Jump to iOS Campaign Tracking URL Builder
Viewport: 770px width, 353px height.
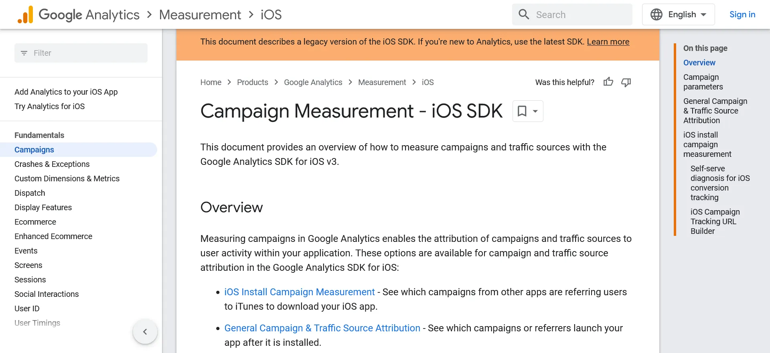pyautogui.click(x=715, y=221)
